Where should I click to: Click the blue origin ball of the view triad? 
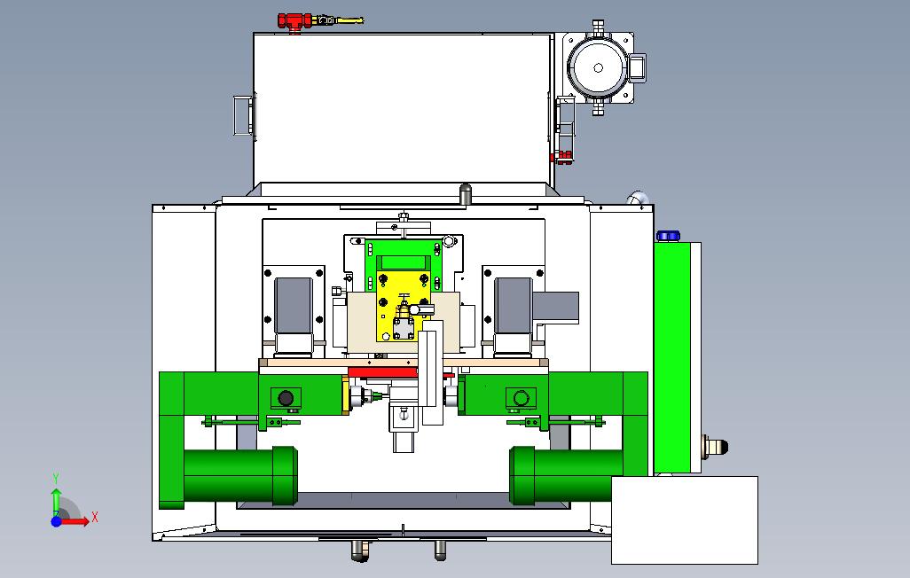click(56, 522)
